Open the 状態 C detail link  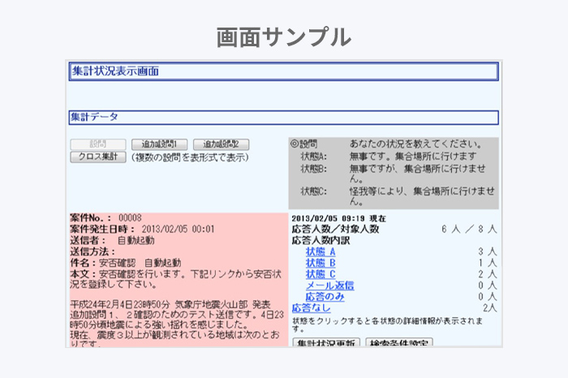[x=321, y=274]
